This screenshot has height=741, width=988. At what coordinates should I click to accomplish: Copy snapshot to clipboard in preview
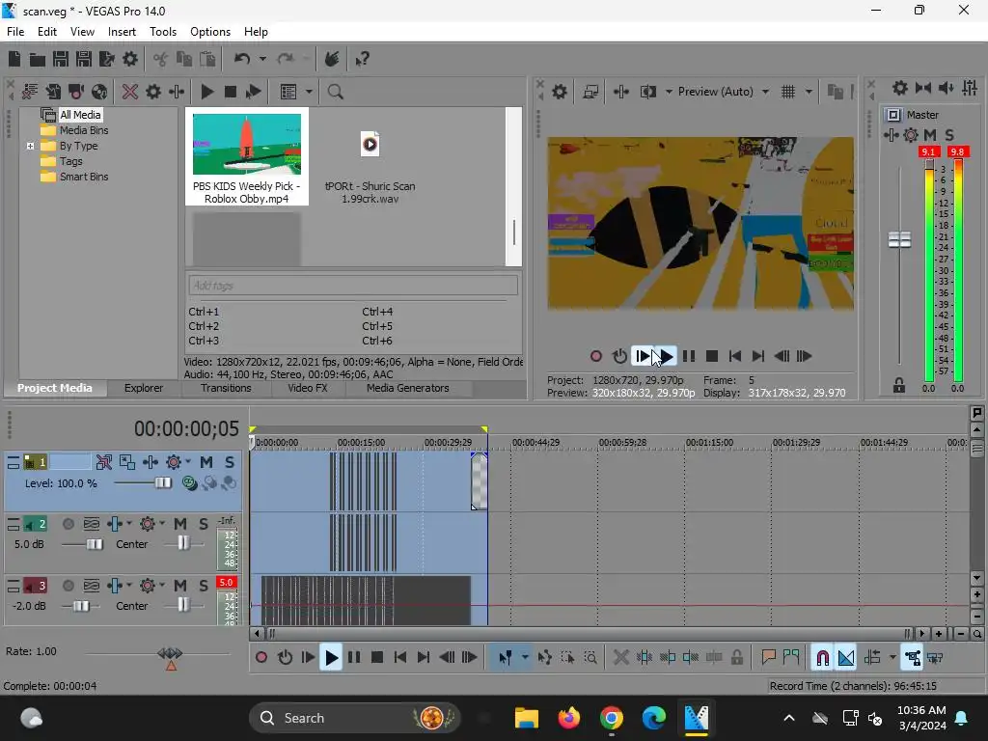tap(835, 92)
